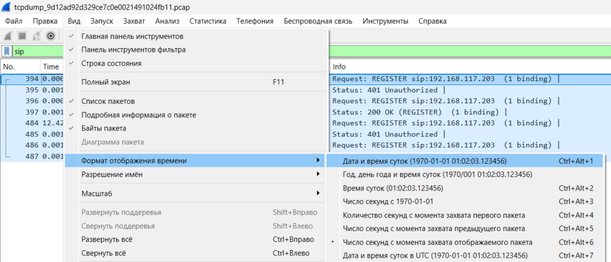Viewport: 611px width, 262px height.
Task: Expand Масштаб submenu
Action: [x=196, y=193]
